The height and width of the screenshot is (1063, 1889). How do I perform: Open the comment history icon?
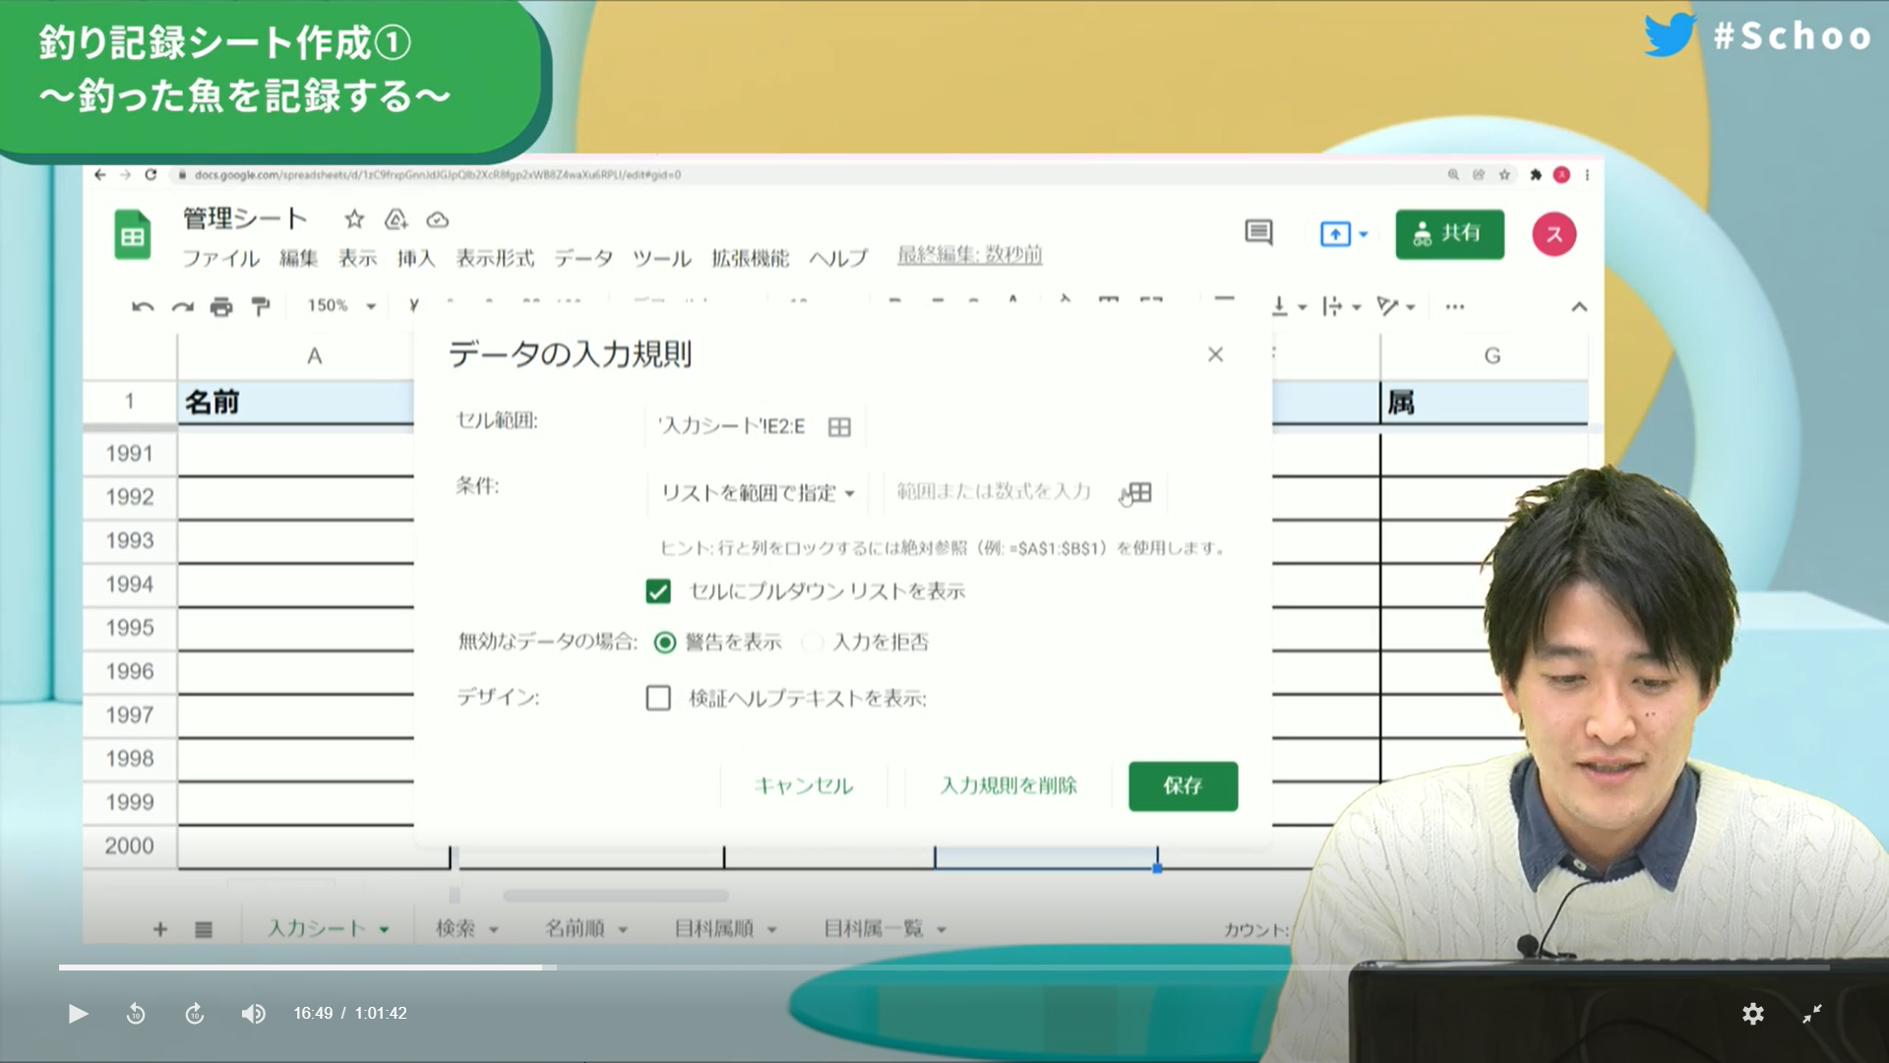tap(1259, 233)
